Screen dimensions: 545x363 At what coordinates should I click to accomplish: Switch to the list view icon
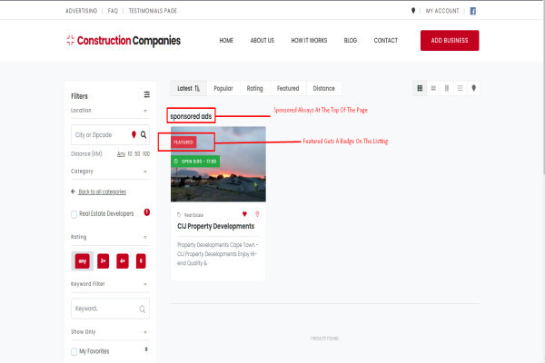coord(460,88)
